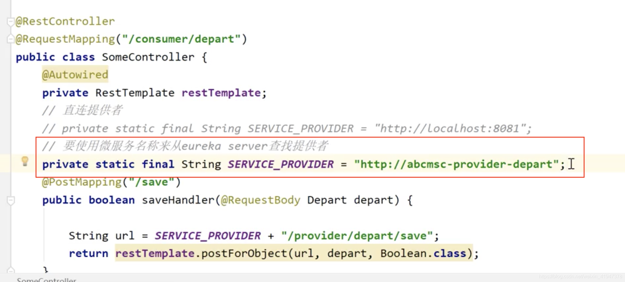Viewport: 625px width, 282px height.
Task: Collapse the fold marker beside @RestController
Action: pyautogui.click(x=11, y=22)
